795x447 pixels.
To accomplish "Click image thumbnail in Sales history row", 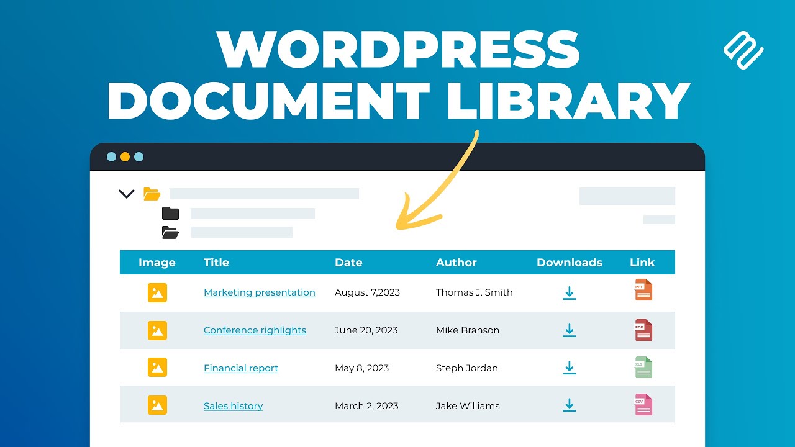I will pyautogui.click(x=157, y=405).
